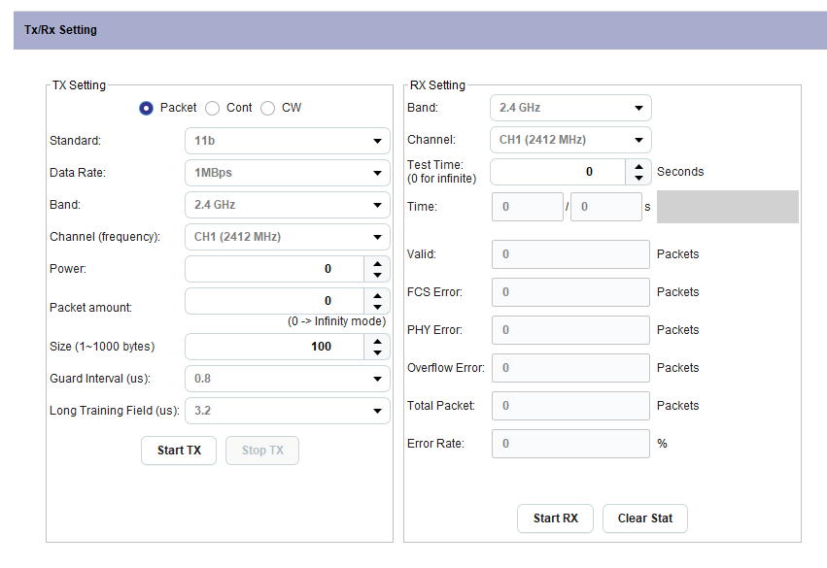Click the Start TX button
The height and width of the screenshot is (568, 827).
179,451
